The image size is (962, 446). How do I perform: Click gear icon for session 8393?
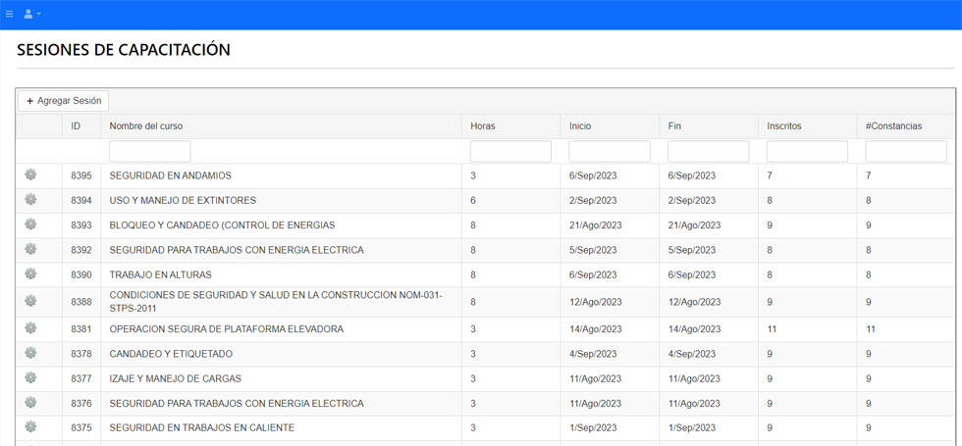point(30,224)
